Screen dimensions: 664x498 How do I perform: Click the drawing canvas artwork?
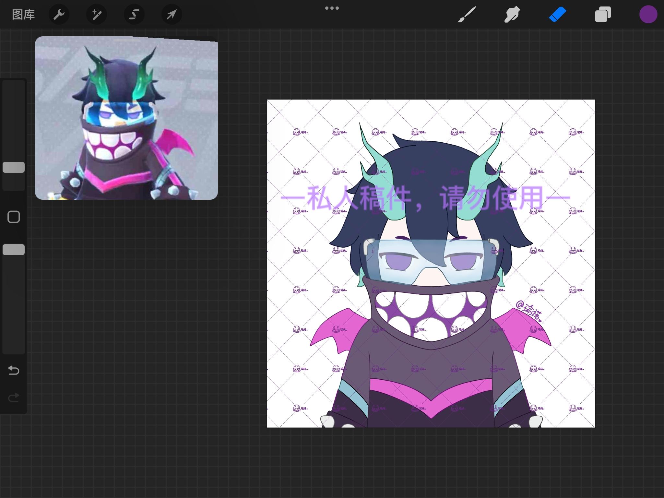pyautogui.click(x=431, y=264)
